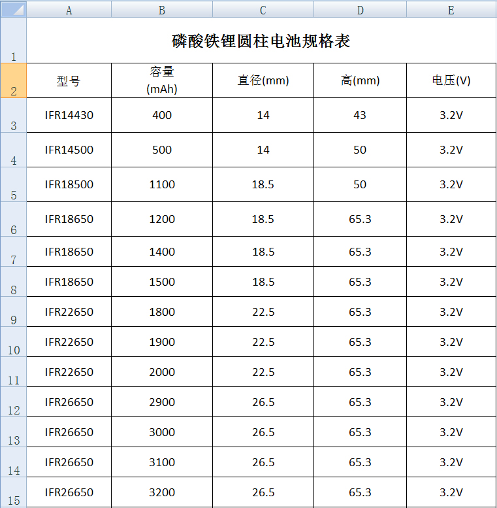Select height 65.3 in the 1400 mAh row
Image resolution: width=497 pixels, height=508 pixels.
[x=360, y=252]
